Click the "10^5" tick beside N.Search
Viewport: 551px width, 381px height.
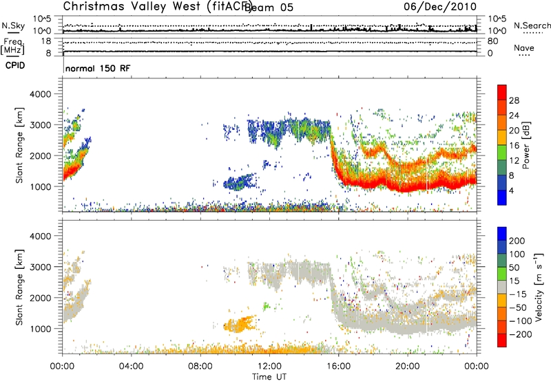(x=497, y=19)
